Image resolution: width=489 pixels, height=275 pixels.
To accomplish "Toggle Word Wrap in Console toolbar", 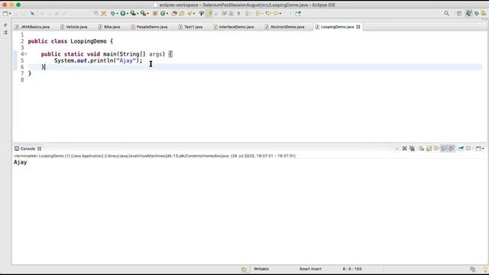I will [436, 148].
